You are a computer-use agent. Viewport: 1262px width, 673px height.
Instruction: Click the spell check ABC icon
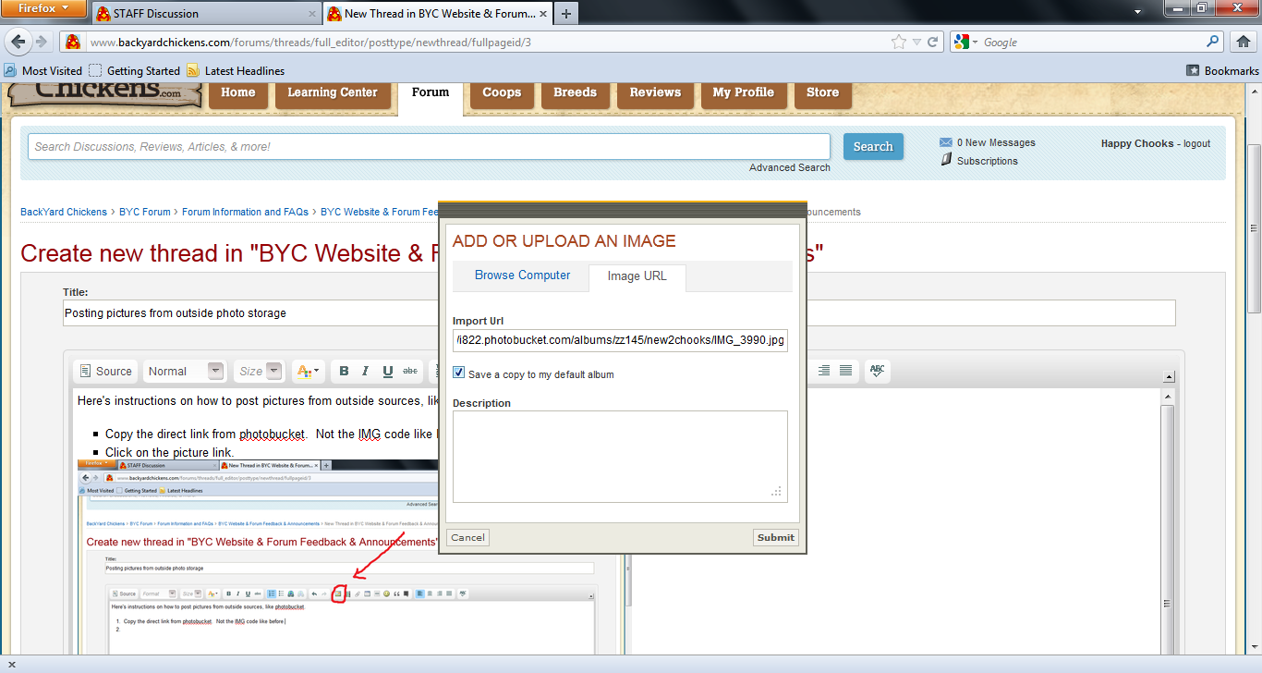878,371
